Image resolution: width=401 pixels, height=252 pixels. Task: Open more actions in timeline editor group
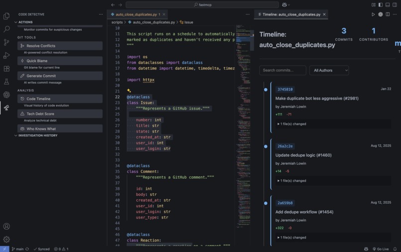[x=395, y=14]
